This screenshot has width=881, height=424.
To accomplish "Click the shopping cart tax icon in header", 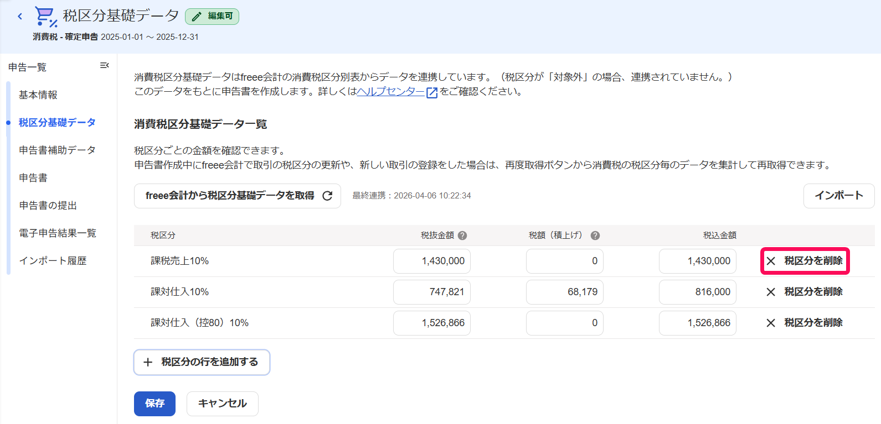I will 46,17.
